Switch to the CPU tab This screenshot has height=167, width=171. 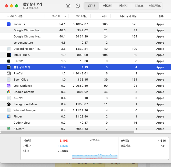tap(91, 6)
